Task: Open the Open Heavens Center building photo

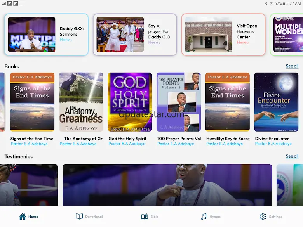Action: [x=209, y=35]
